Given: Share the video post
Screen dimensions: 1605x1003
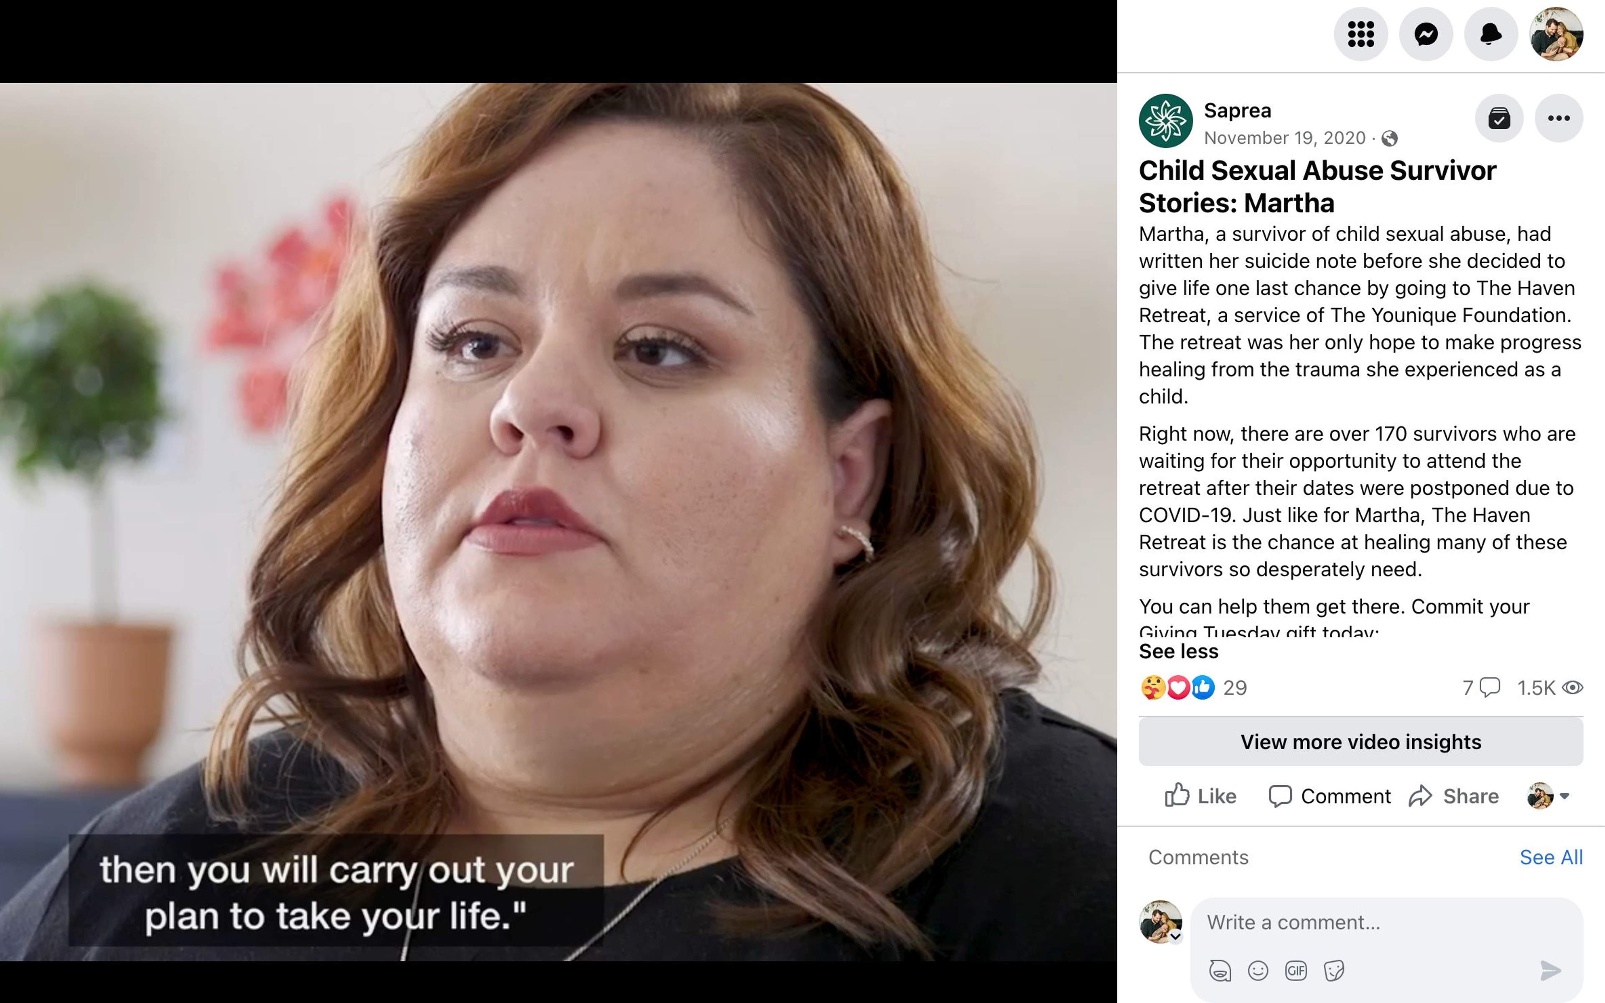Looking at the screenshot, I should point(1453,796).
